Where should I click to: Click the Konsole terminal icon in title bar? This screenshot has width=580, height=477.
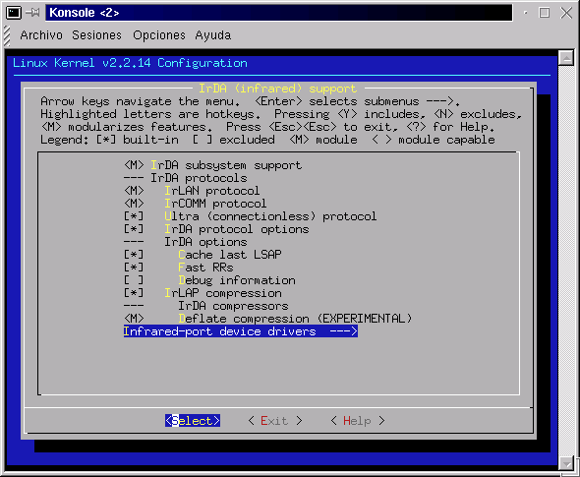[14, 13]
